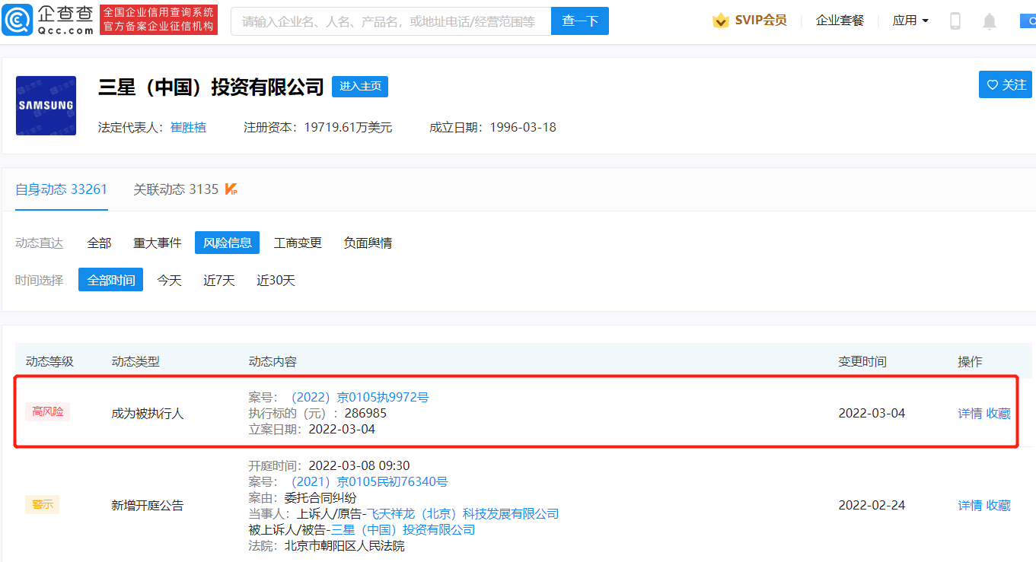
Task: Click the 动态等级 column header
Action: coord(49,362)
